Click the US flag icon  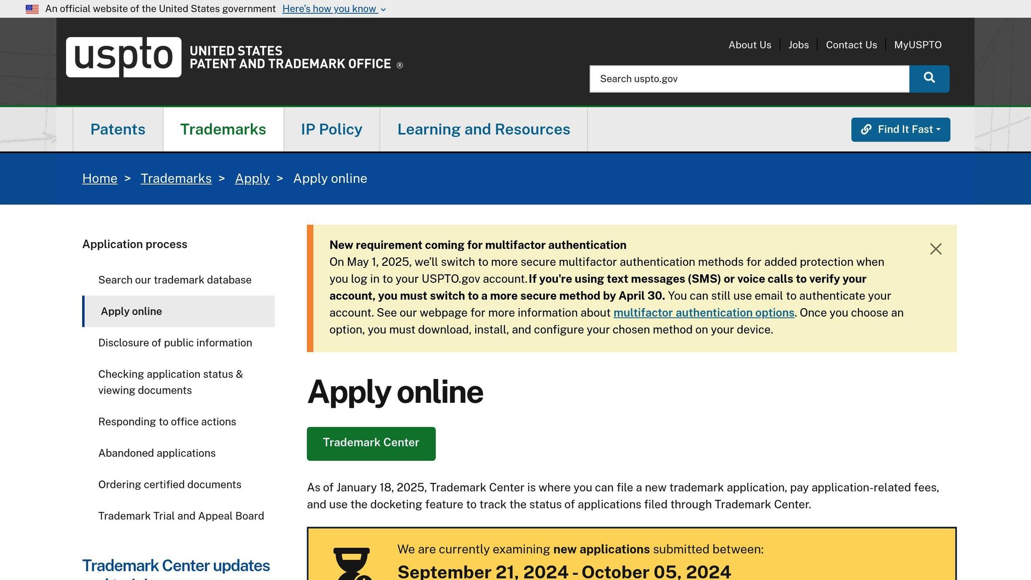click(32, 9)
